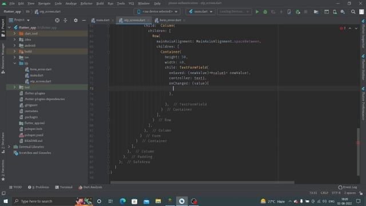The image size is (366, 206).
Task: Open the Dart Analysis tool window
Action: (x=90, y=187)
